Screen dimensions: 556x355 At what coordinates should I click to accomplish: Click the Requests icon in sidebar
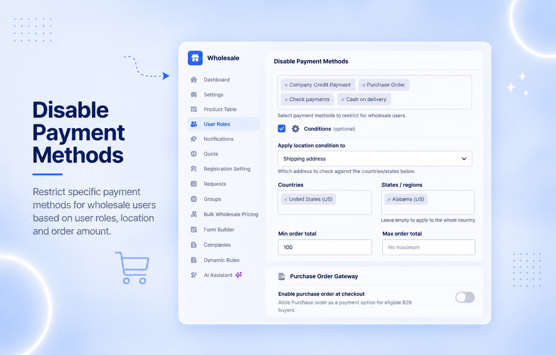point(194,184)
